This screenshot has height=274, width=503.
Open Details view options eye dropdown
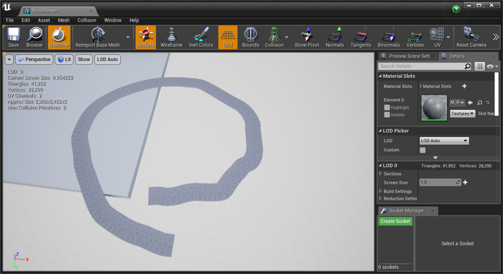coord(493,66)
